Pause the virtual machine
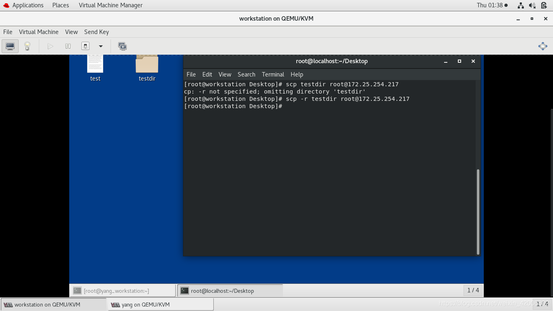This screenshot has height=311, width=553. coord(68,46)
